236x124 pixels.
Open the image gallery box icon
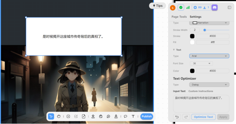[101, 116]
